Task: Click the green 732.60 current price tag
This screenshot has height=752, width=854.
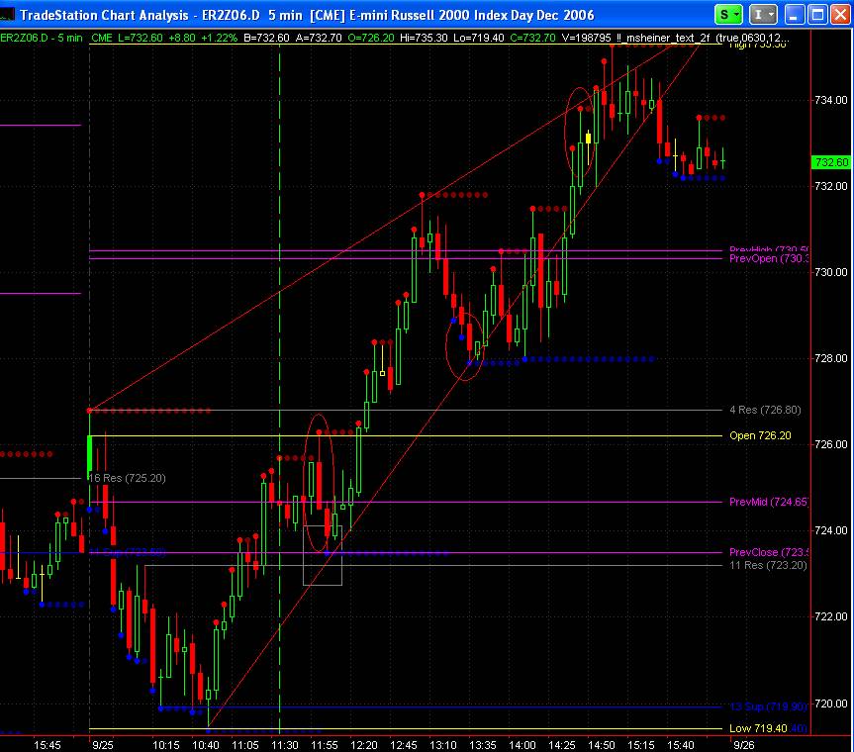Action: pos(831,162)
